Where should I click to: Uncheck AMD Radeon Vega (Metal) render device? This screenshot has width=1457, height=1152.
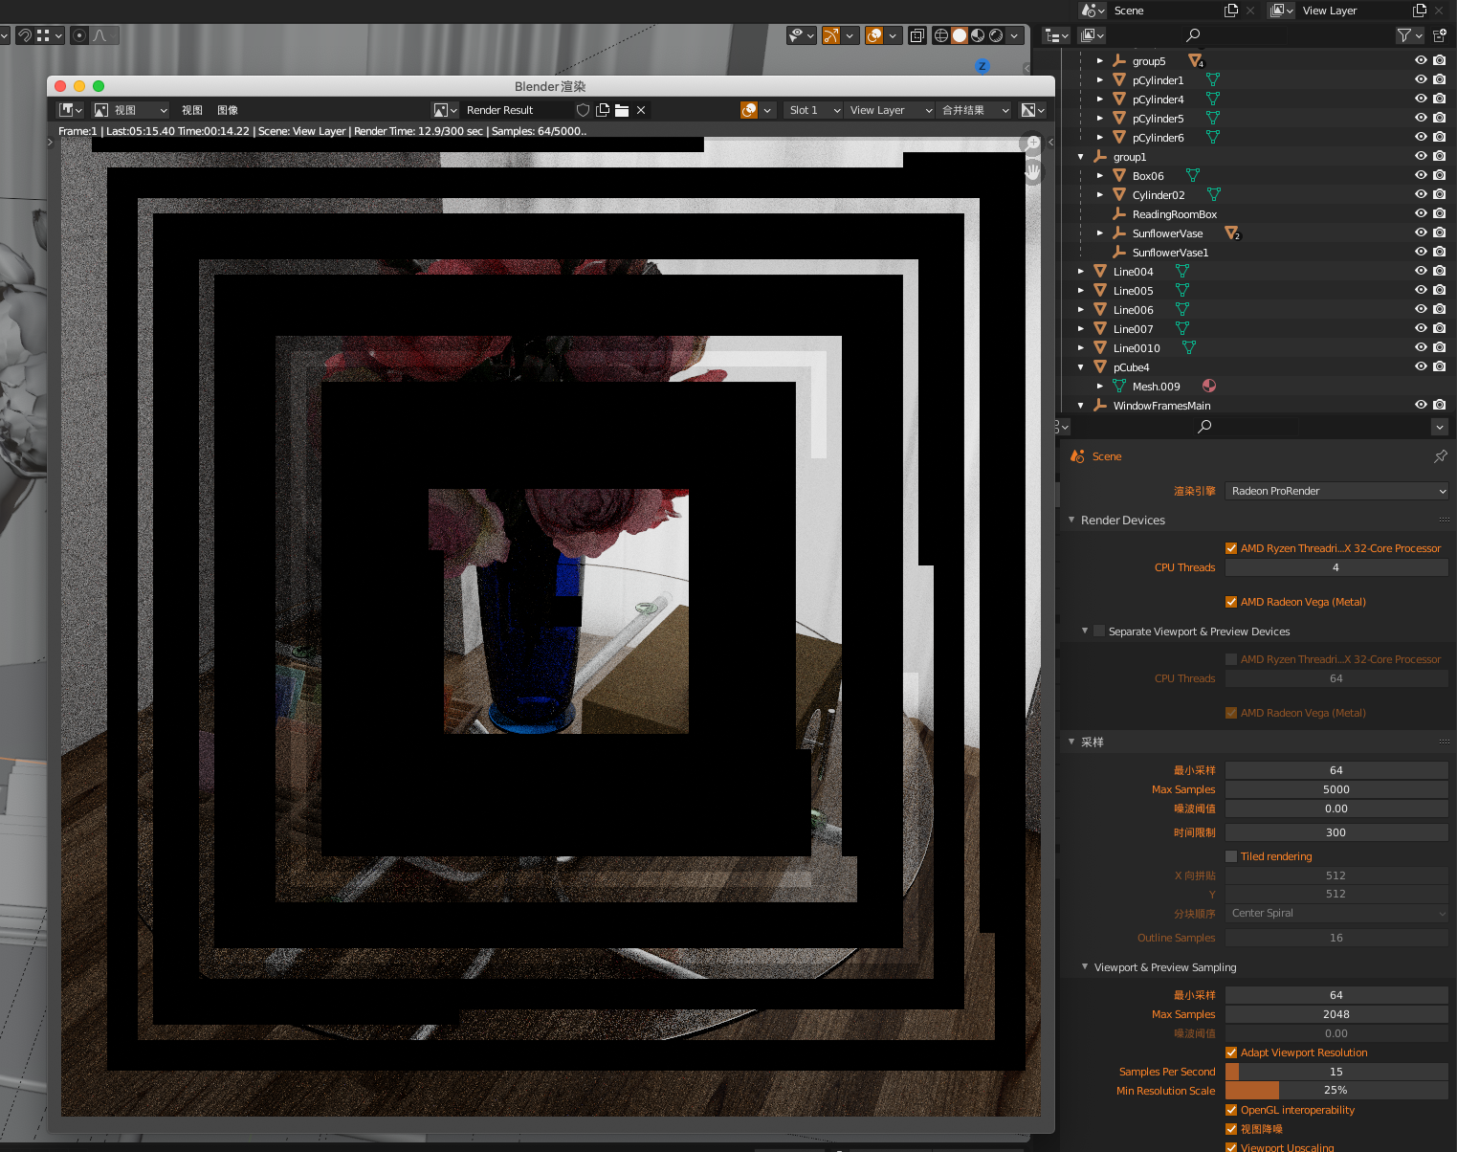(x=1231, y=602)
